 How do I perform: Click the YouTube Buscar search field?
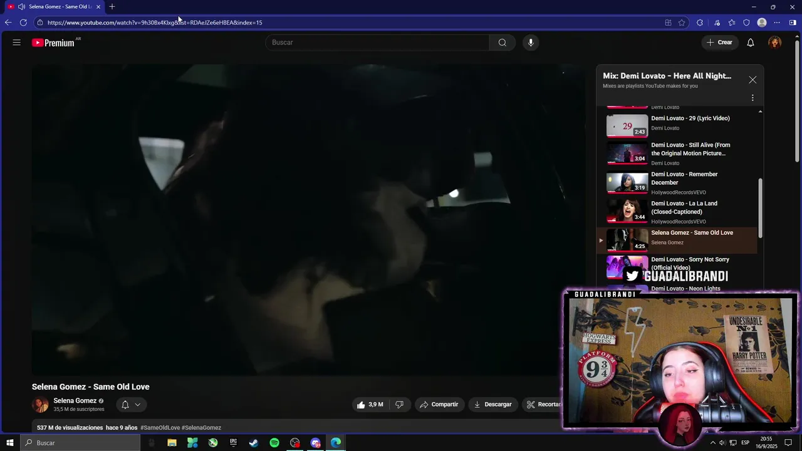(x=377, y=43)
